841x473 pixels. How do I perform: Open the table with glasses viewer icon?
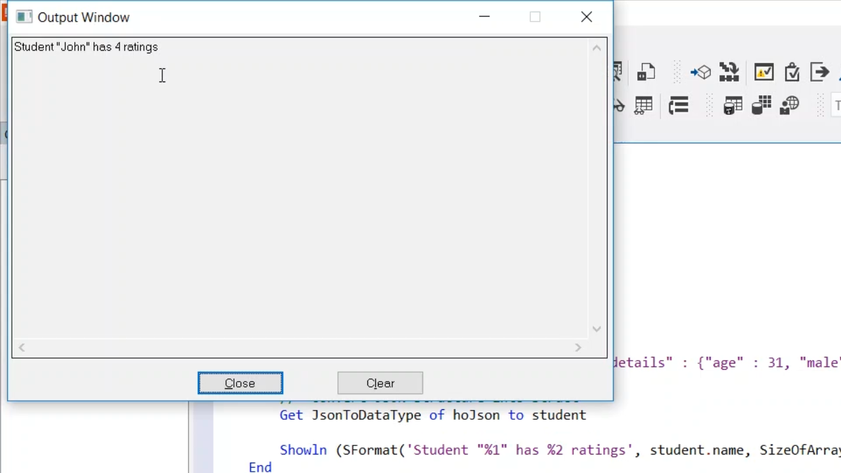[643, 106]
